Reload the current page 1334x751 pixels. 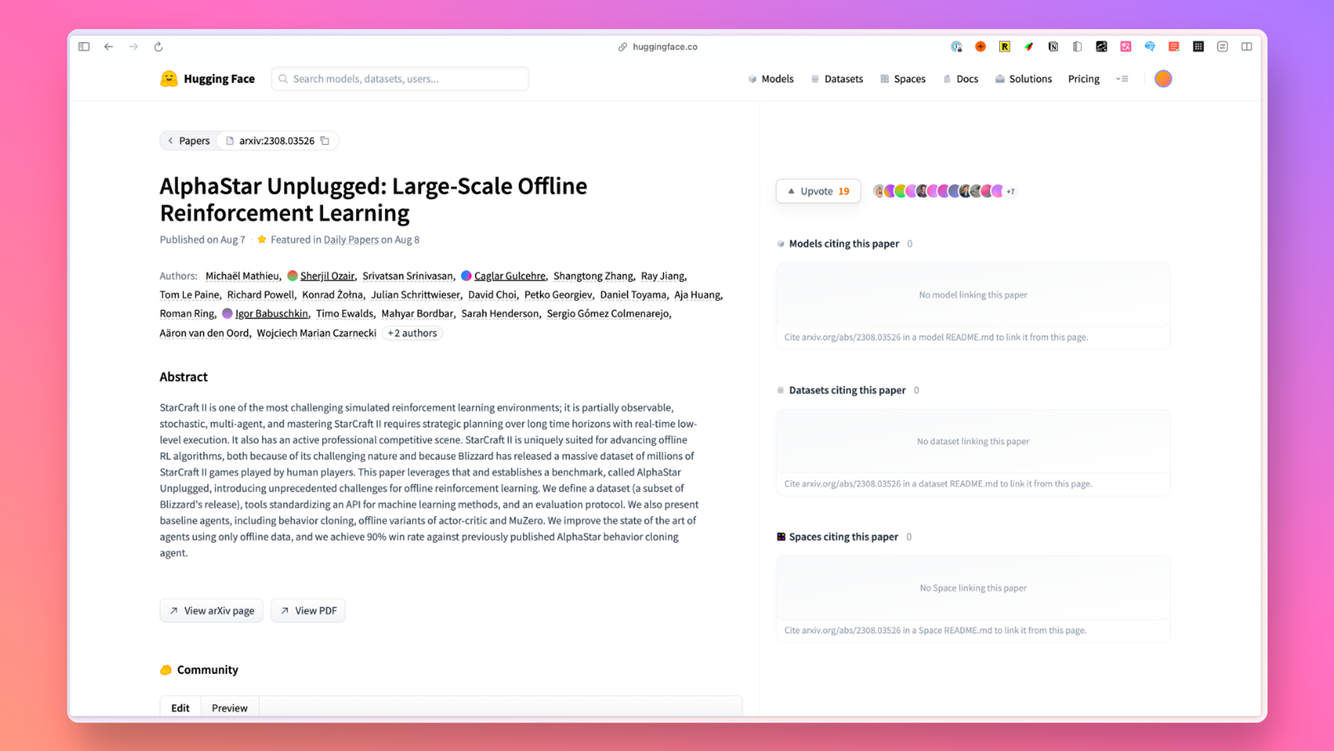[158, 47]
